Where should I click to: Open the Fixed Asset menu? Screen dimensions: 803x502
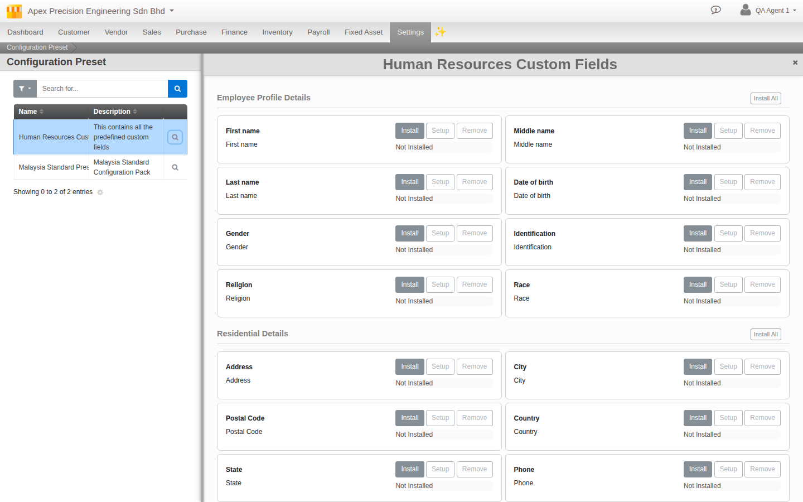pos(364,32)
